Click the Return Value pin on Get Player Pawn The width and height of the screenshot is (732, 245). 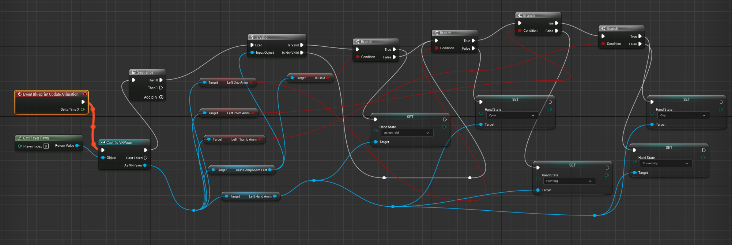pyautogui.click(x=77, y=146)
